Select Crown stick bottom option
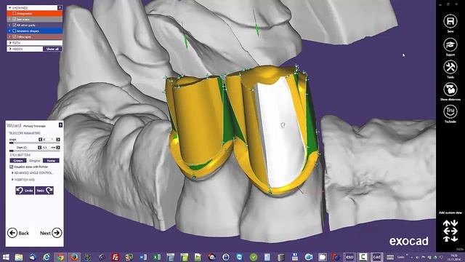The height and width of the screenshot is (262, 465). (x=18, y=161)
